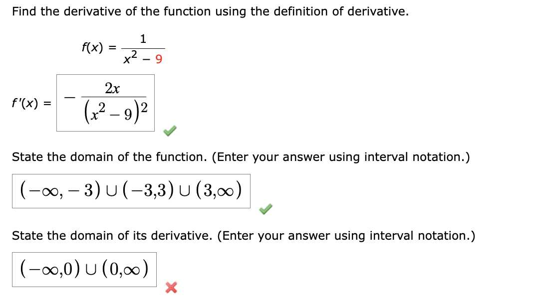545x307 pixels.
Task: Click the green checkmark beside the derivative answer
Action: click(169, 130)
